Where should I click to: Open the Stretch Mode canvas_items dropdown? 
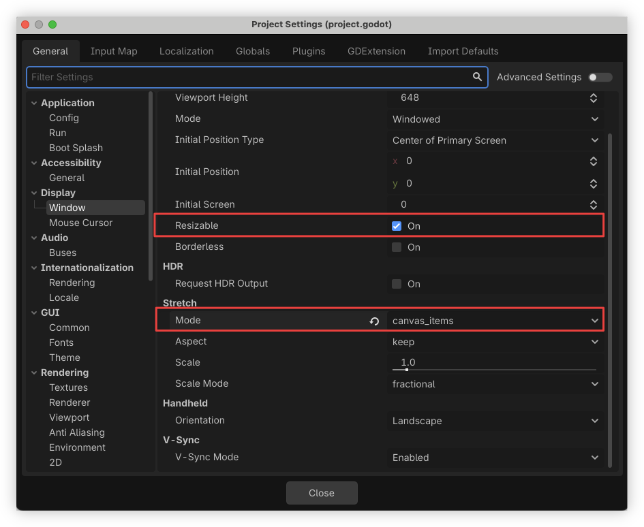click(x=495, y=321)
